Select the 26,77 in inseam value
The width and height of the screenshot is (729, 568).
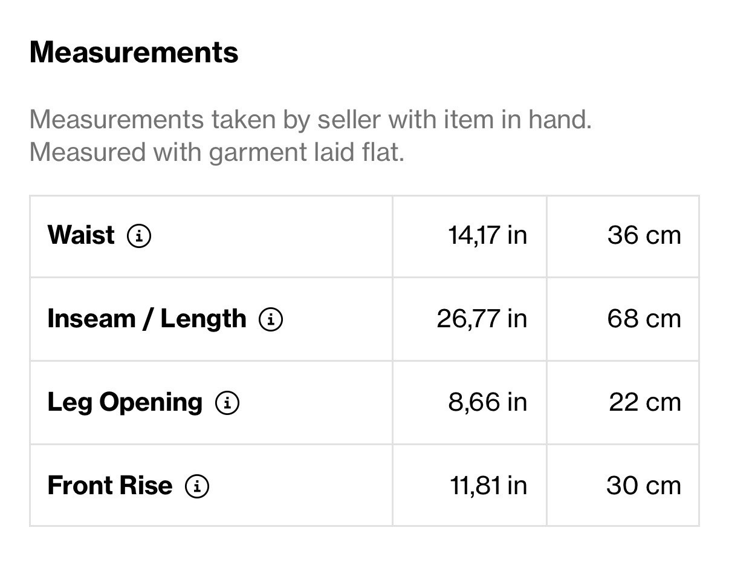point(482,318)
